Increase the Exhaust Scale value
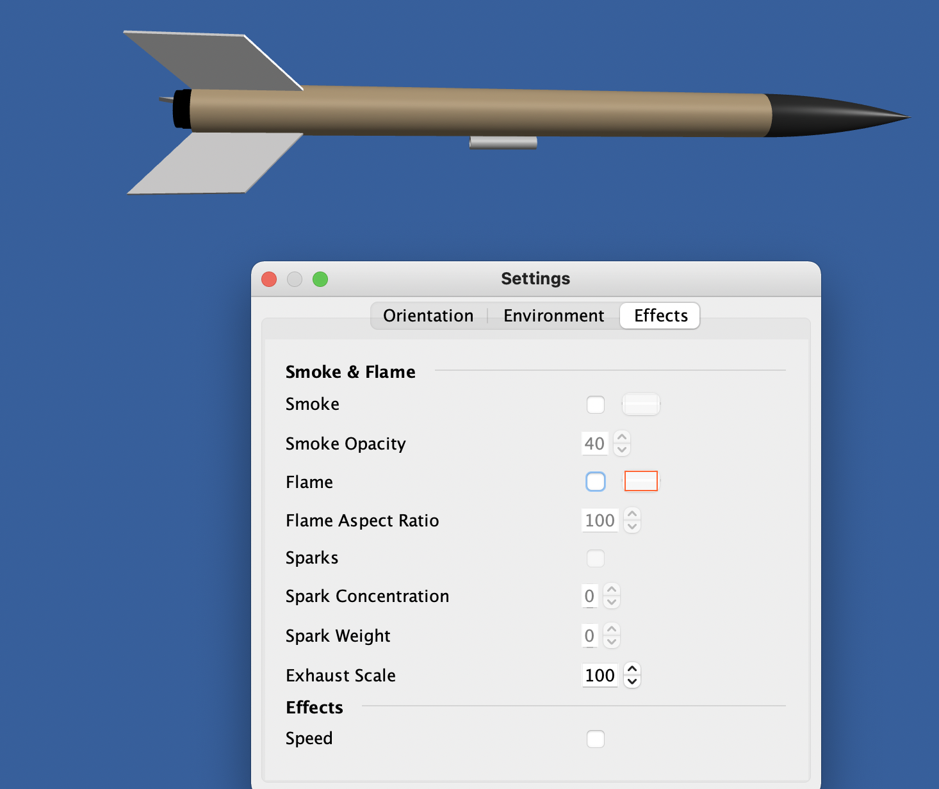This screenshot has height=789, width=939. (632, 669)
